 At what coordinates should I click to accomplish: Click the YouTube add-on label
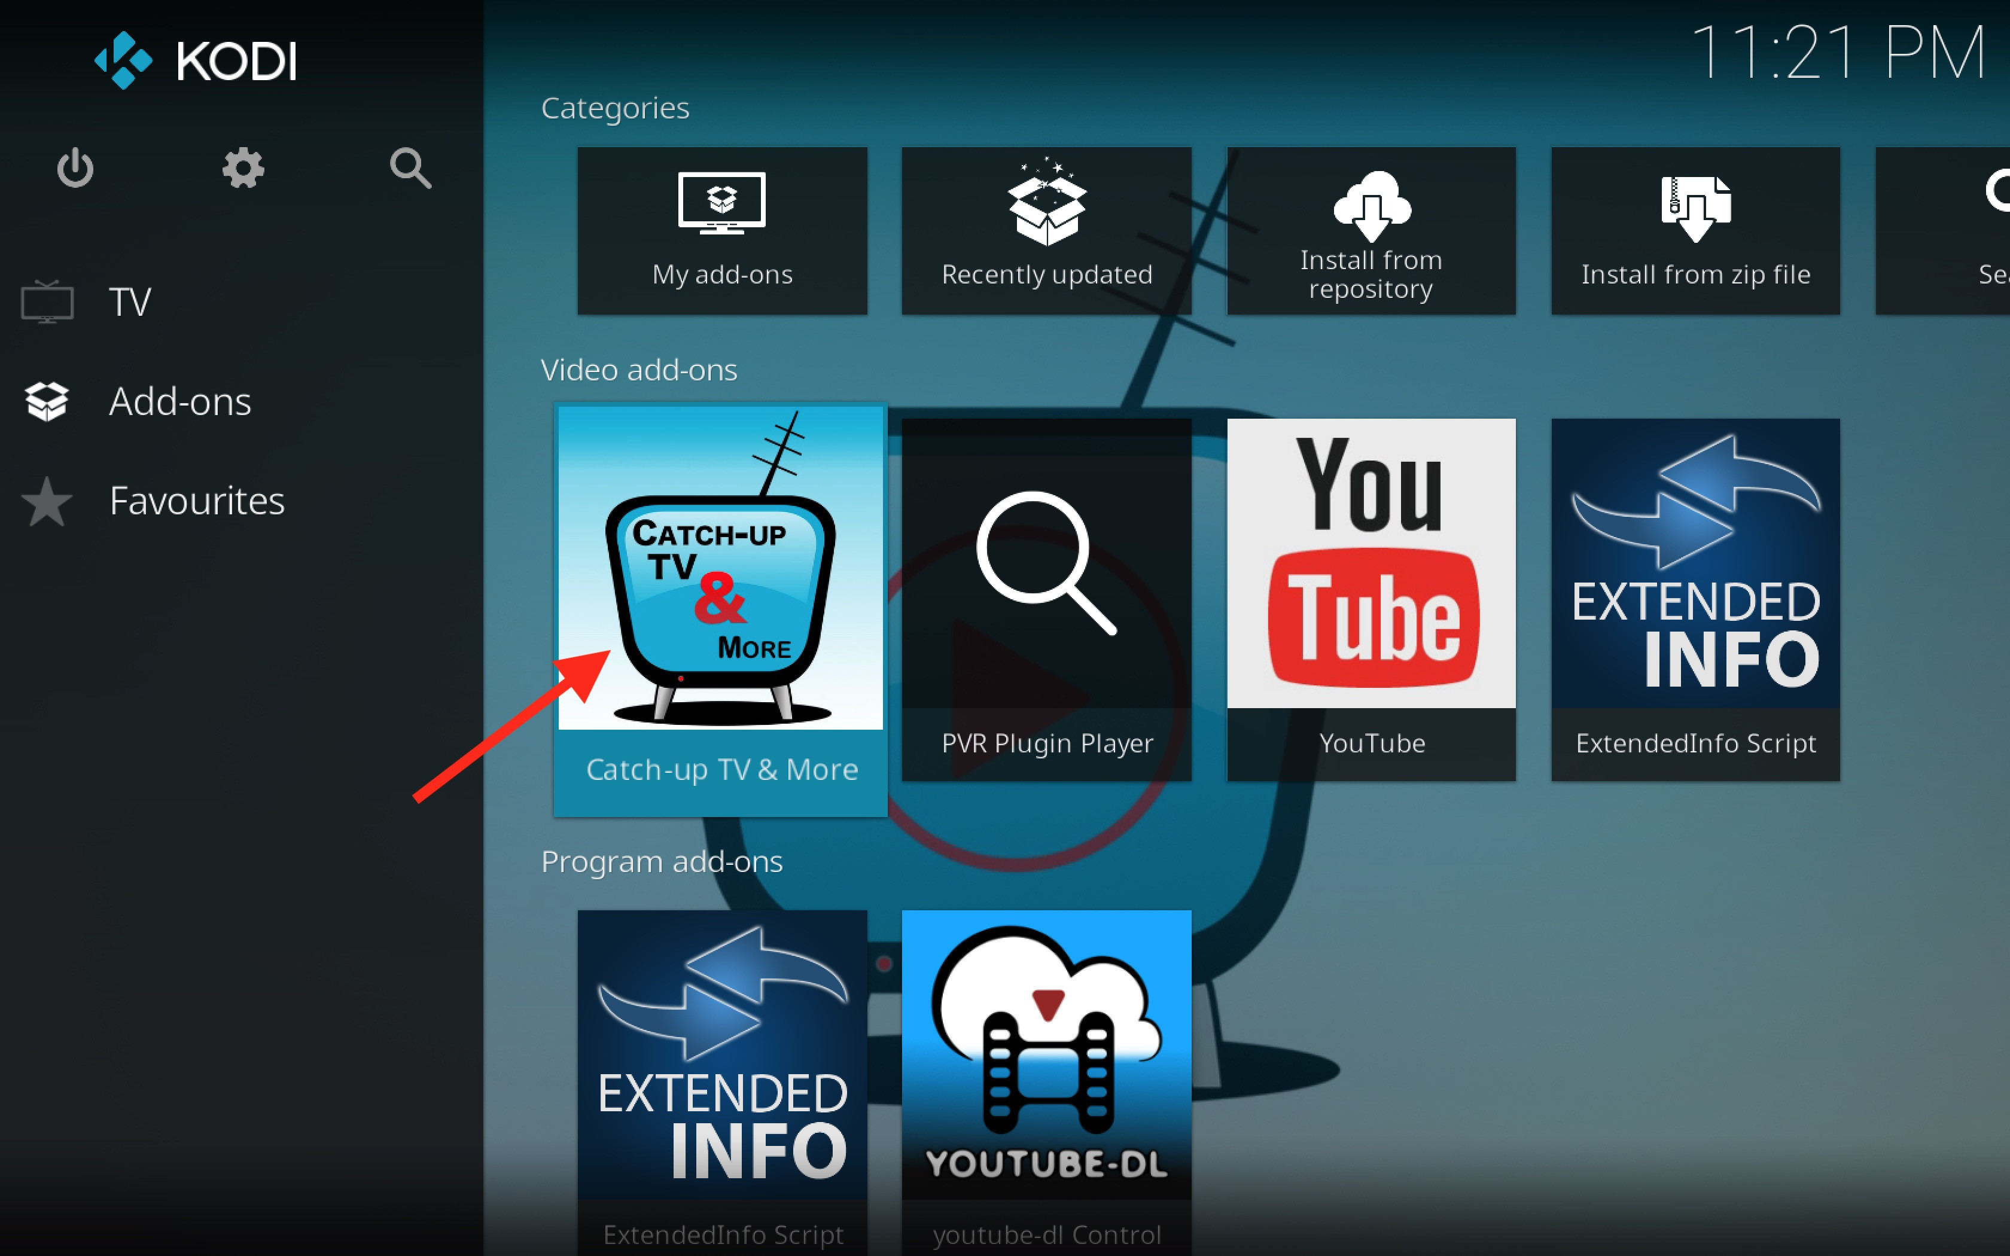tap(1372, 743)
